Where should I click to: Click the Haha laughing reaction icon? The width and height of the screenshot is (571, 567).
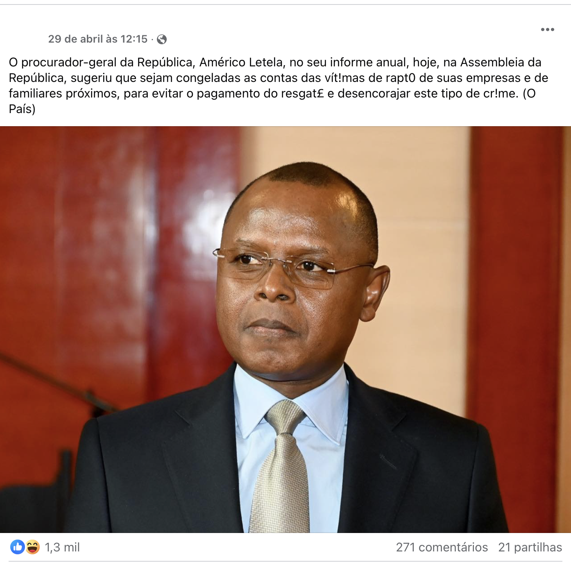point(32,547)
